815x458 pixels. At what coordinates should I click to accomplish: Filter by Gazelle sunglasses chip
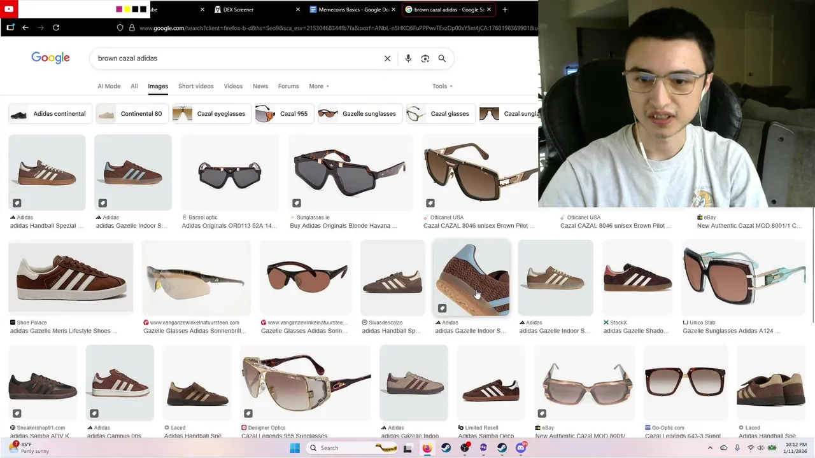click(x=360, y=114)
